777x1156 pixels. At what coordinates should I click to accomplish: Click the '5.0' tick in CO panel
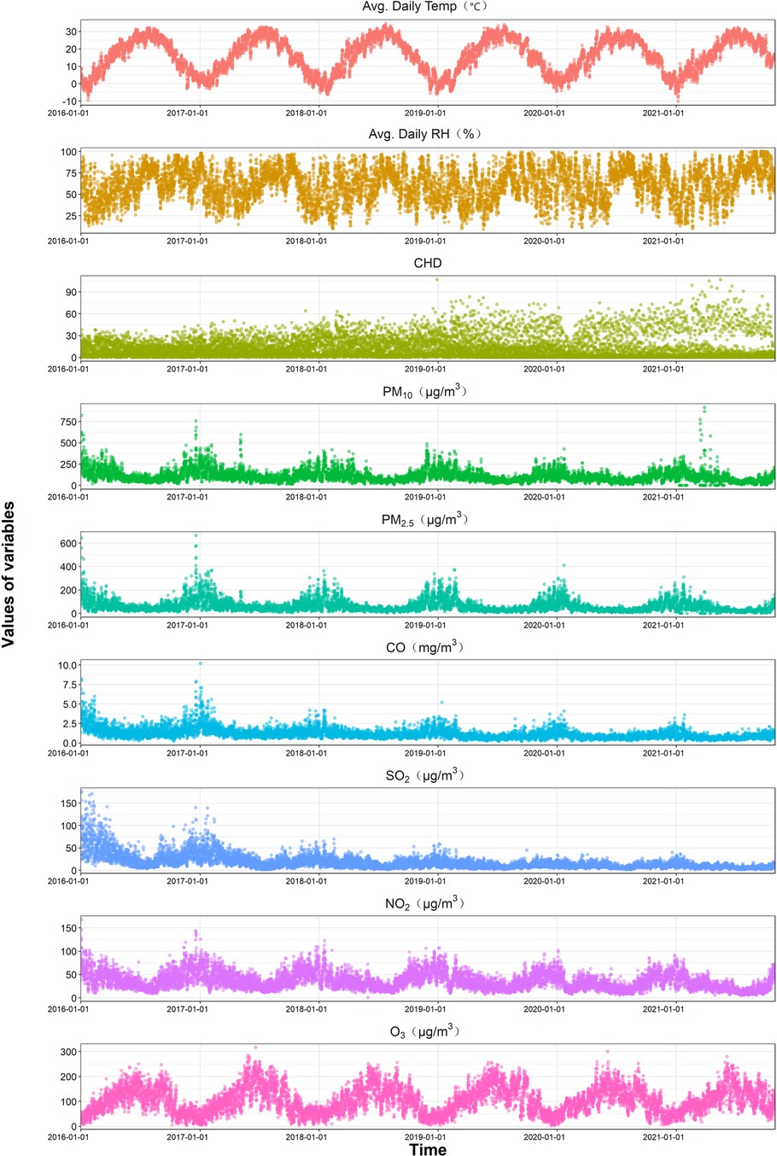[71, 704]
